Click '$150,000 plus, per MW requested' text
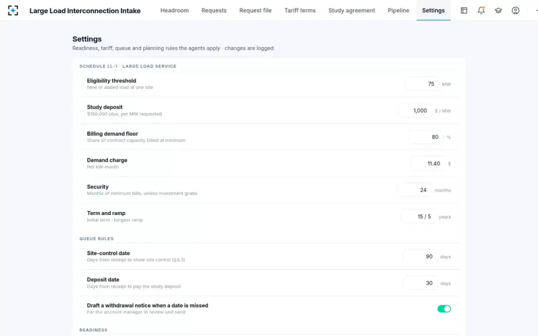This screenshot has height=336, width=538. click(124, 114)
